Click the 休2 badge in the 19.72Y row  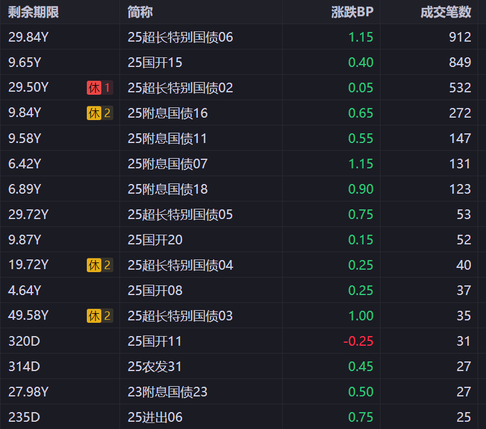tap(99, 265)
